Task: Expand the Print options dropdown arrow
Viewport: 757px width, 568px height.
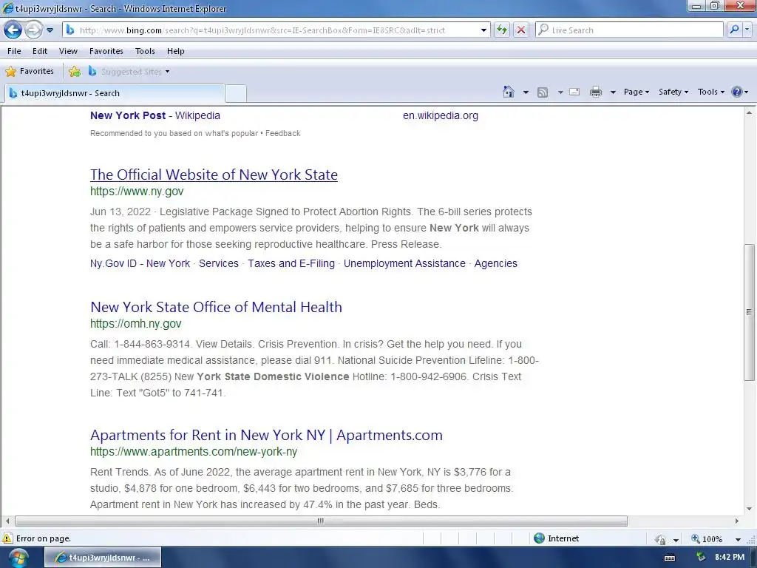Action: coord(613,92)
